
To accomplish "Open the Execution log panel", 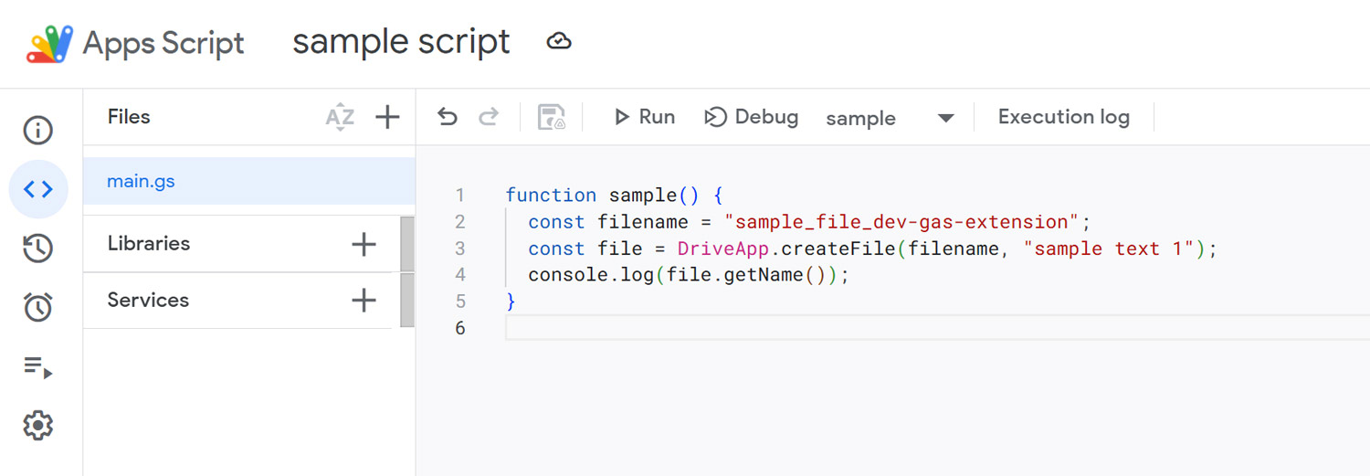I will coord(1063,117).
